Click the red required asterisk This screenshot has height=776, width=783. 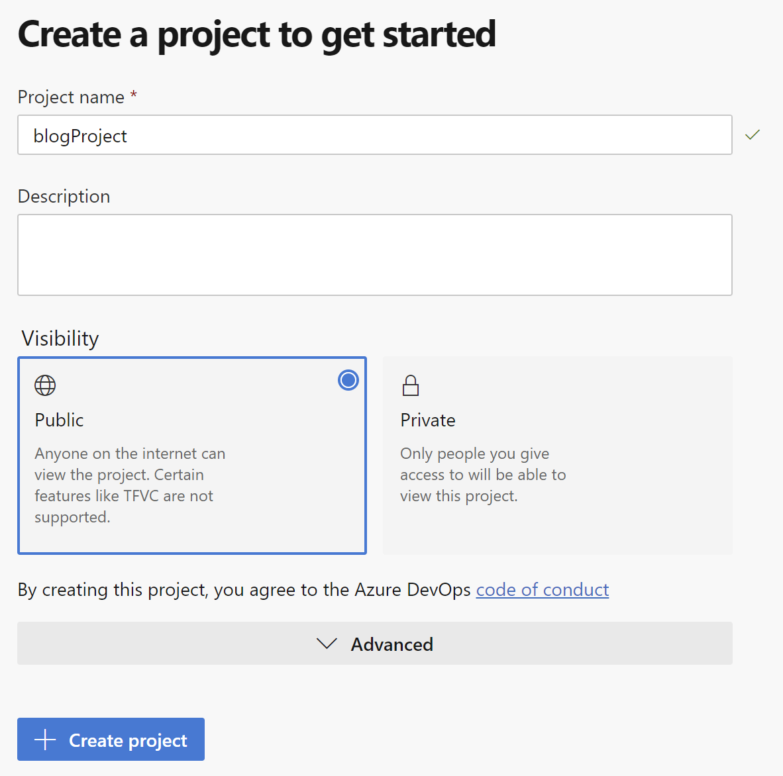(134, 95)
